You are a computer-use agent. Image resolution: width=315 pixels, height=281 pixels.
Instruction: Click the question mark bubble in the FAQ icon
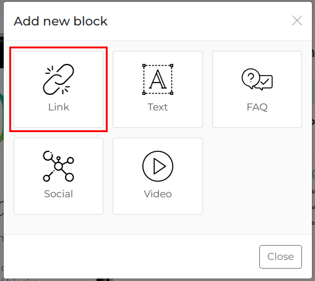click(x=251, y=79)
